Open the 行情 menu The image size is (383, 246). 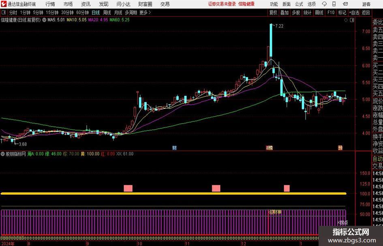50,4
